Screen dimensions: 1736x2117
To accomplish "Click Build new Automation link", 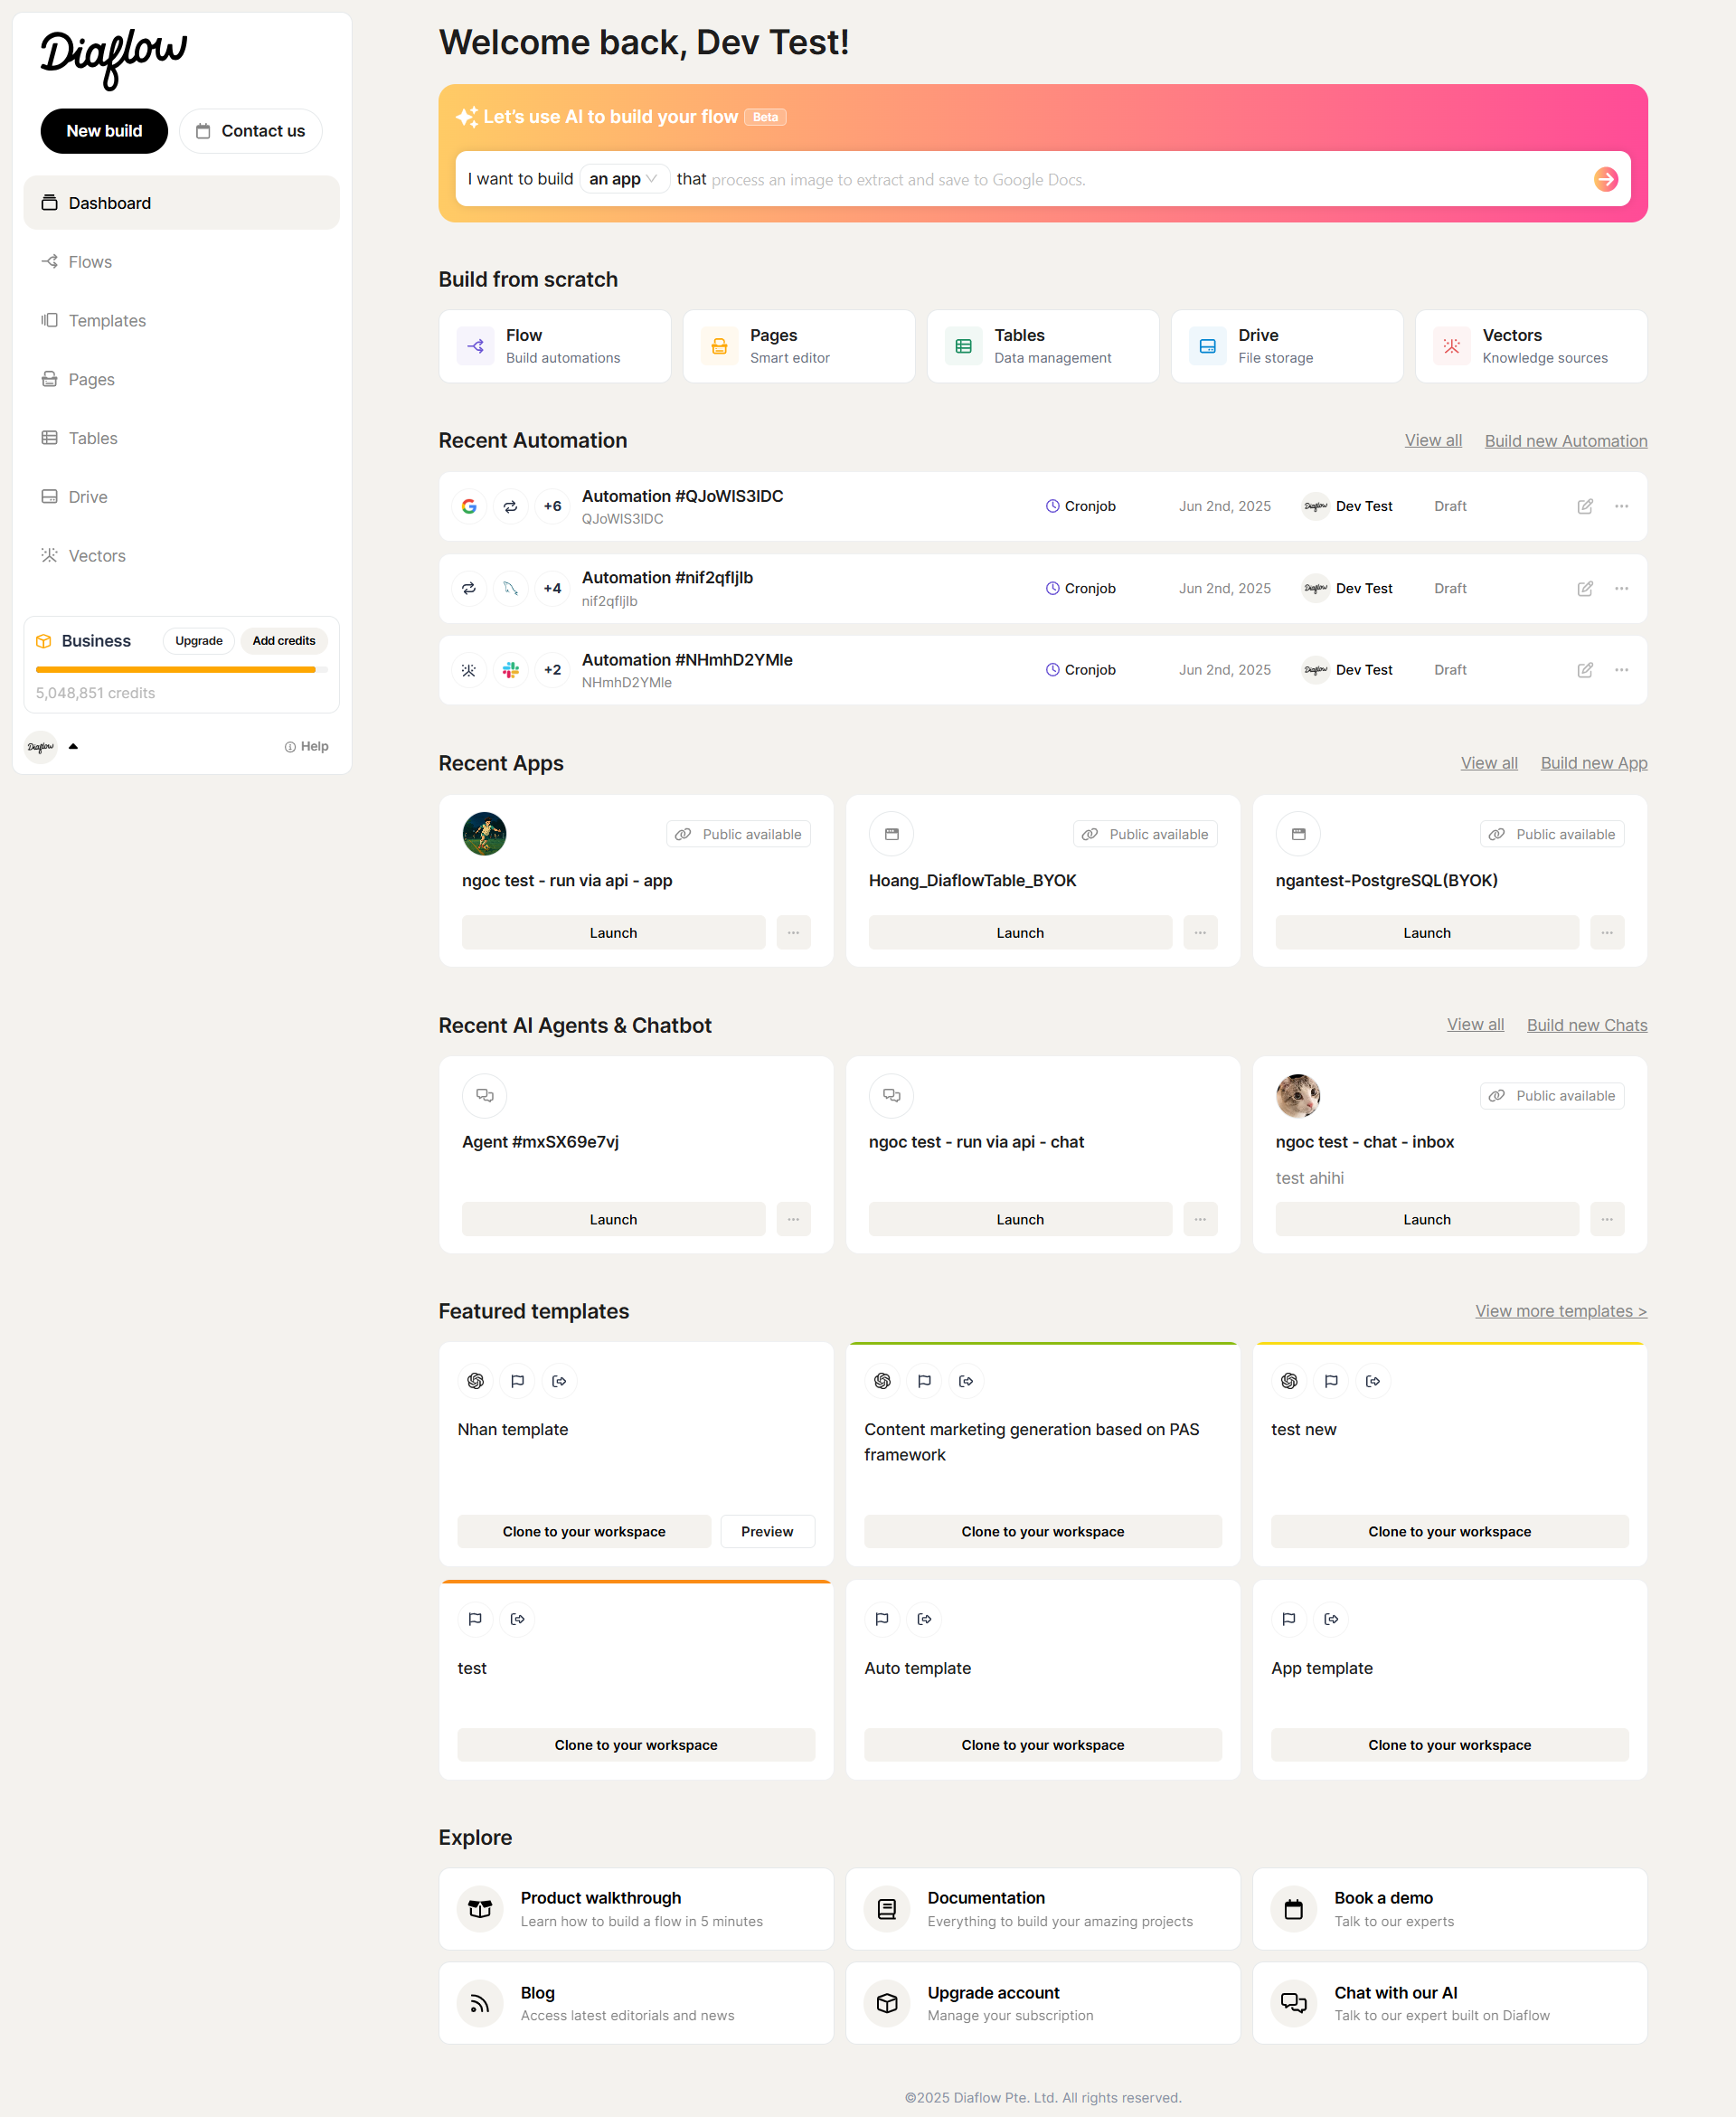I will point(1564,441).
